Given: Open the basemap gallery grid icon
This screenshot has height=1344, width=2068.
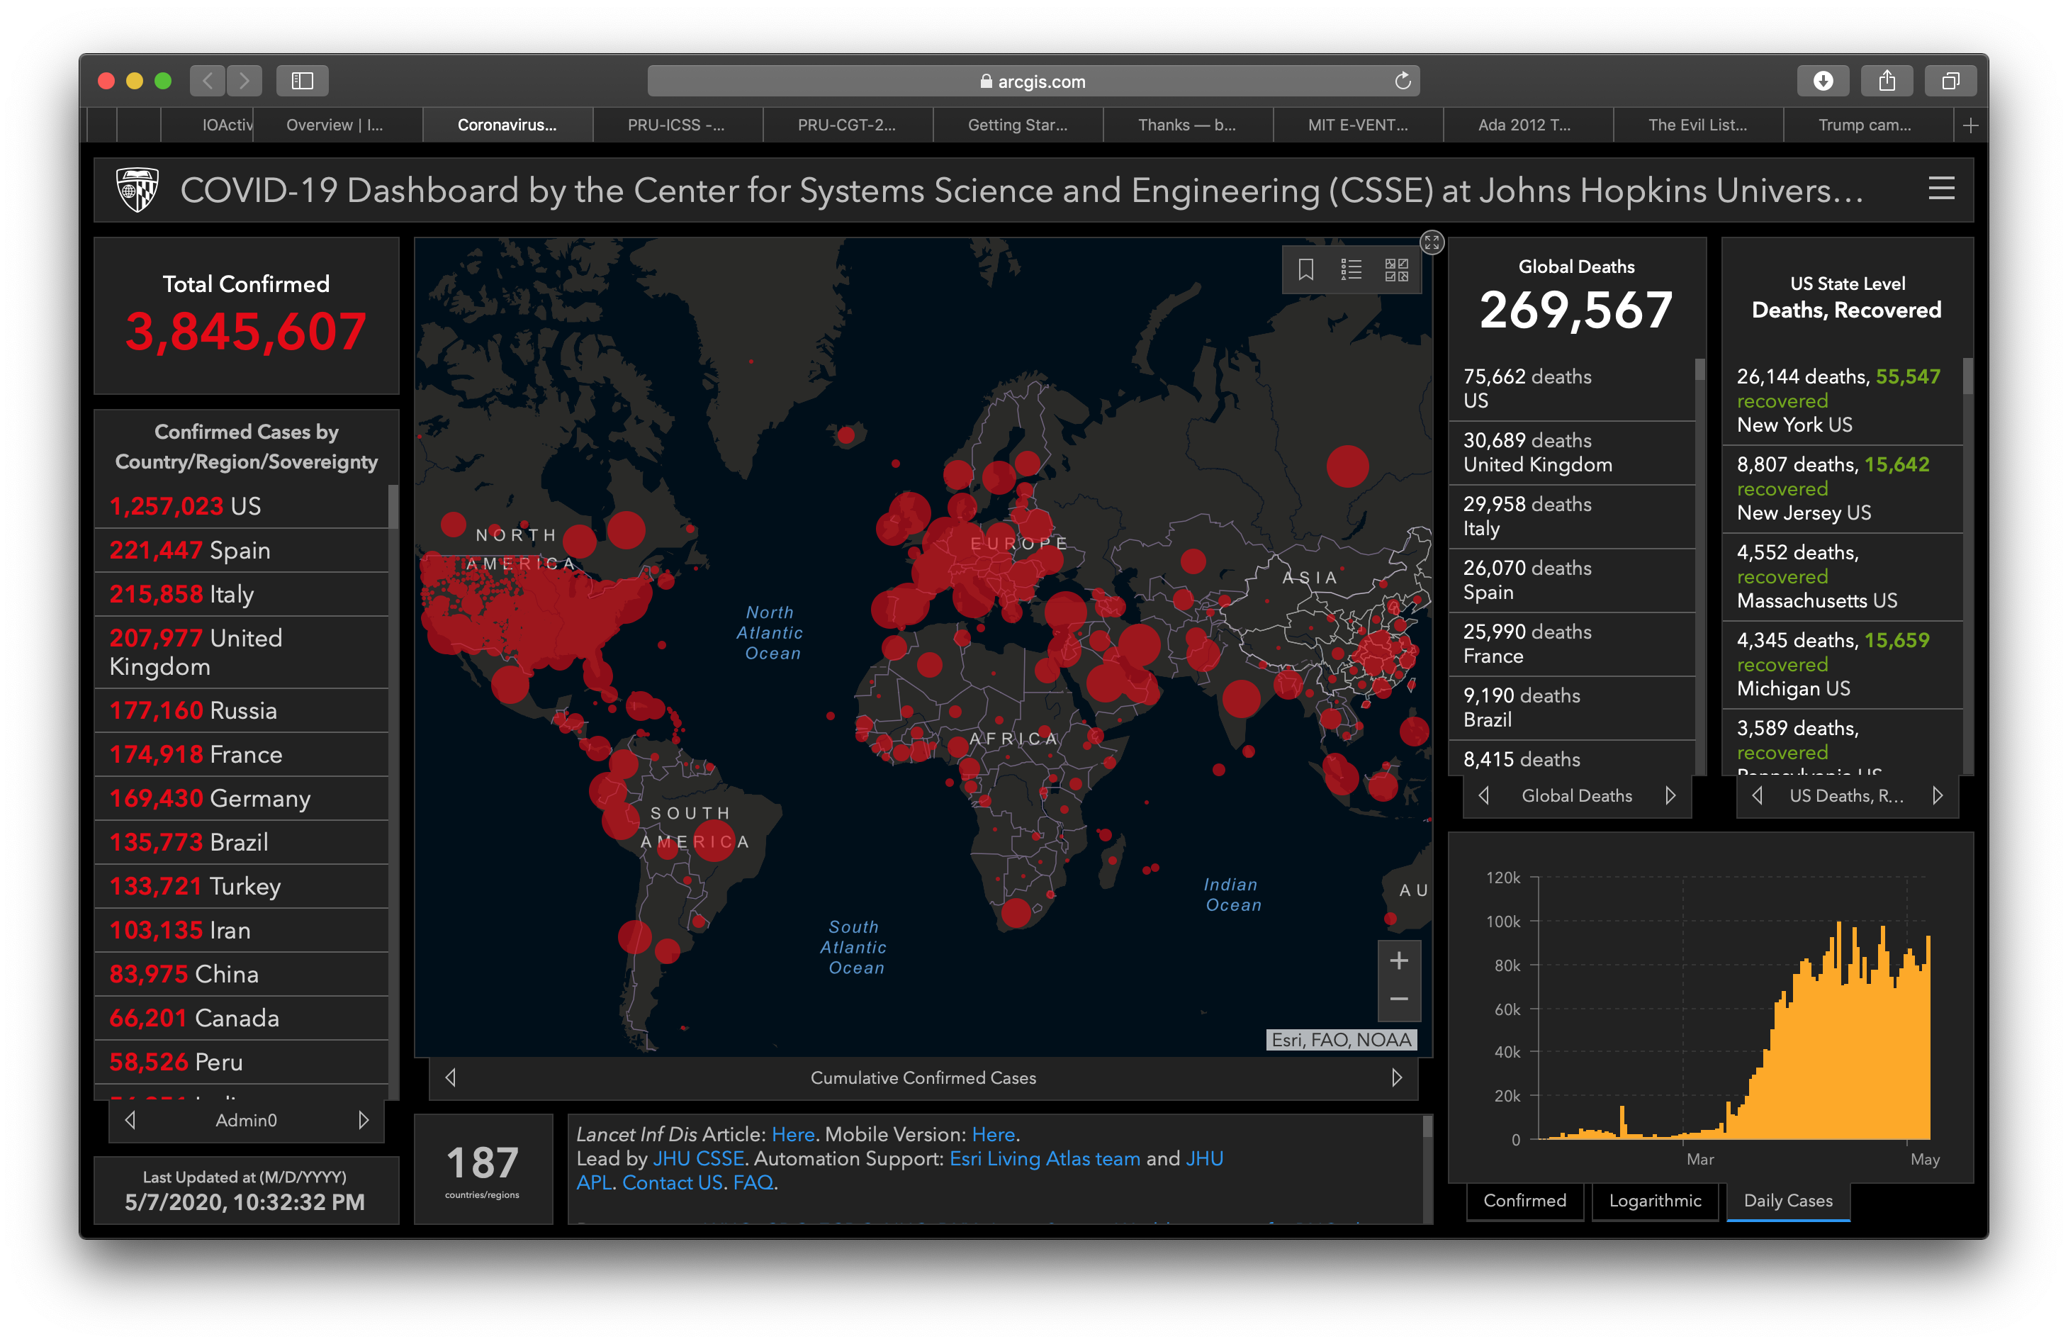Looking at the screenshot, I should click(1396, 269).
